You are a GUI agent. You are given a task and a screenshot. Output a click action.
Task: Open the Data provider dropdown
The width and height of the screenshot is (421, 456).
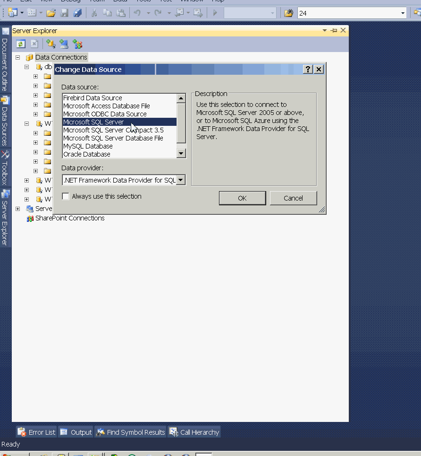[x=181, y=180]
